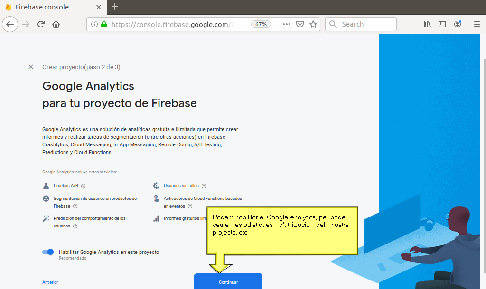Open the page actions three-dots menu
This screenshot has width=486, height=289.
[x=286, y=24]
